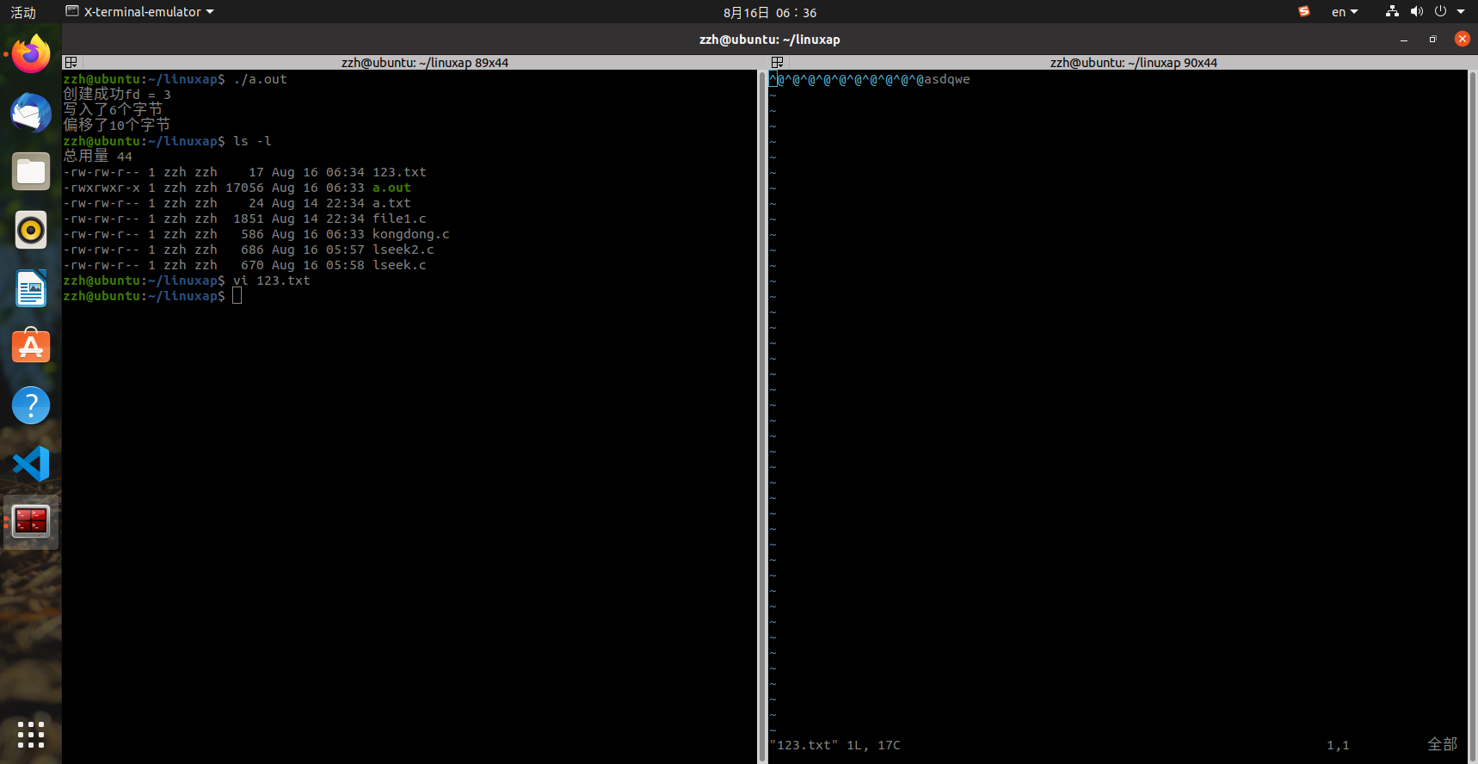
Task: Open the Files manager dock icon
Action: click(x=31, y=171)
